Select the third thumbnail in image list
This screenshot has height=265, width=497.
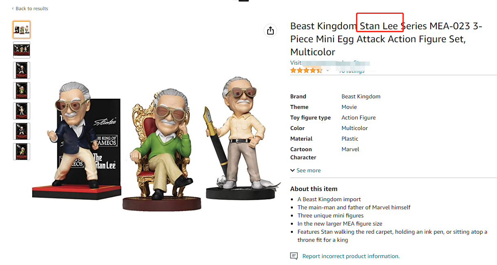[22, 70]
